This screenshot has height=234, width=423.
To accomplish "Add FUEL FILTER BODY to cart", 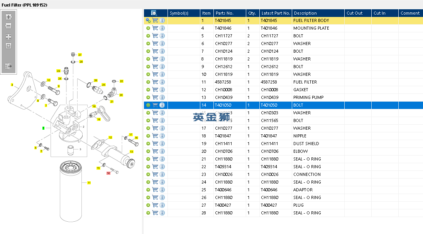I will tap(155, 20).
